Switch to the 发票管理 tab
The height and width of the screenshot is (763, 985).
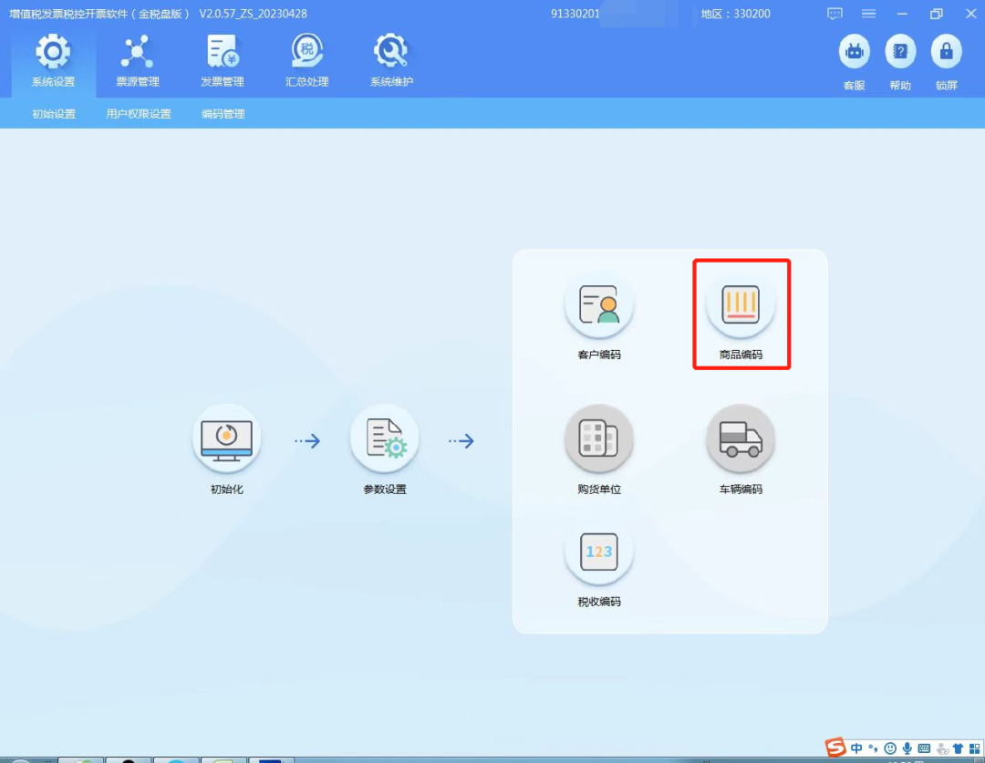click(223, 62)
